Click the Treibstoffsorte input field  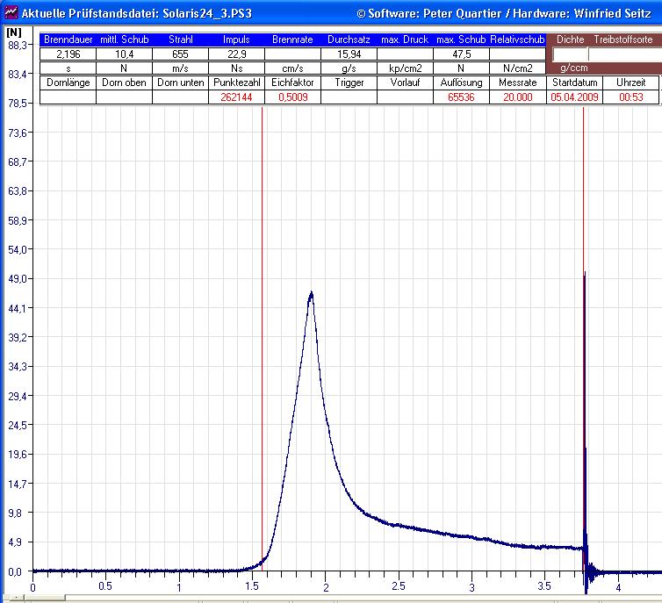623,54
